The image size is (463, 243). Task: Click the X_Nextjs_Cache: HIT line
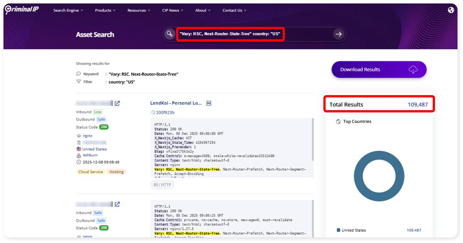173,138
